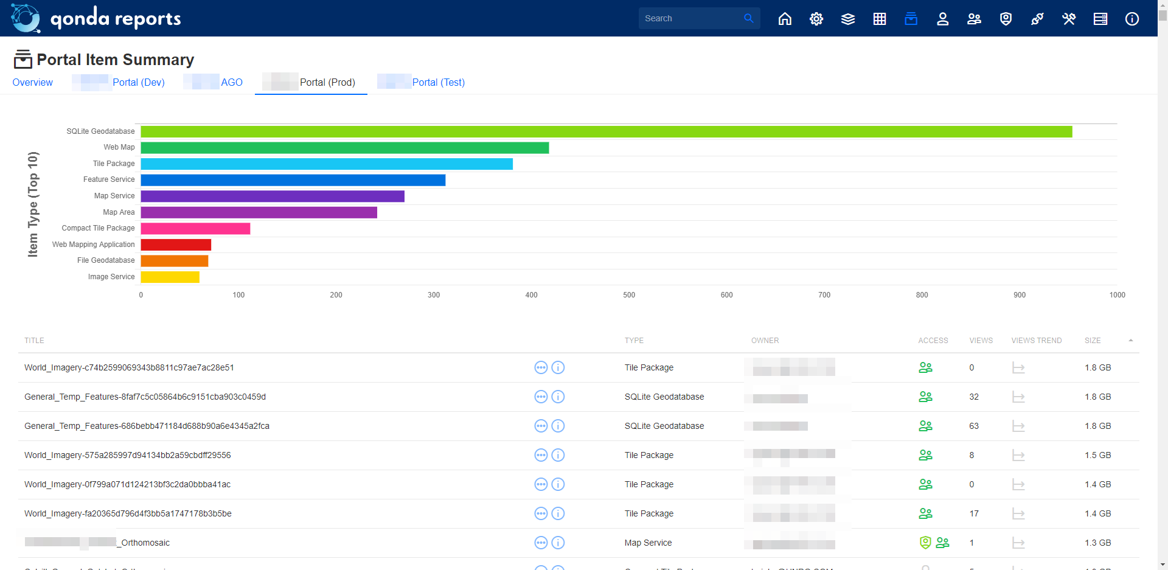Viewport: 1168px width, 570px height.
Task: Click the security shield icon
Action: 1006,19
